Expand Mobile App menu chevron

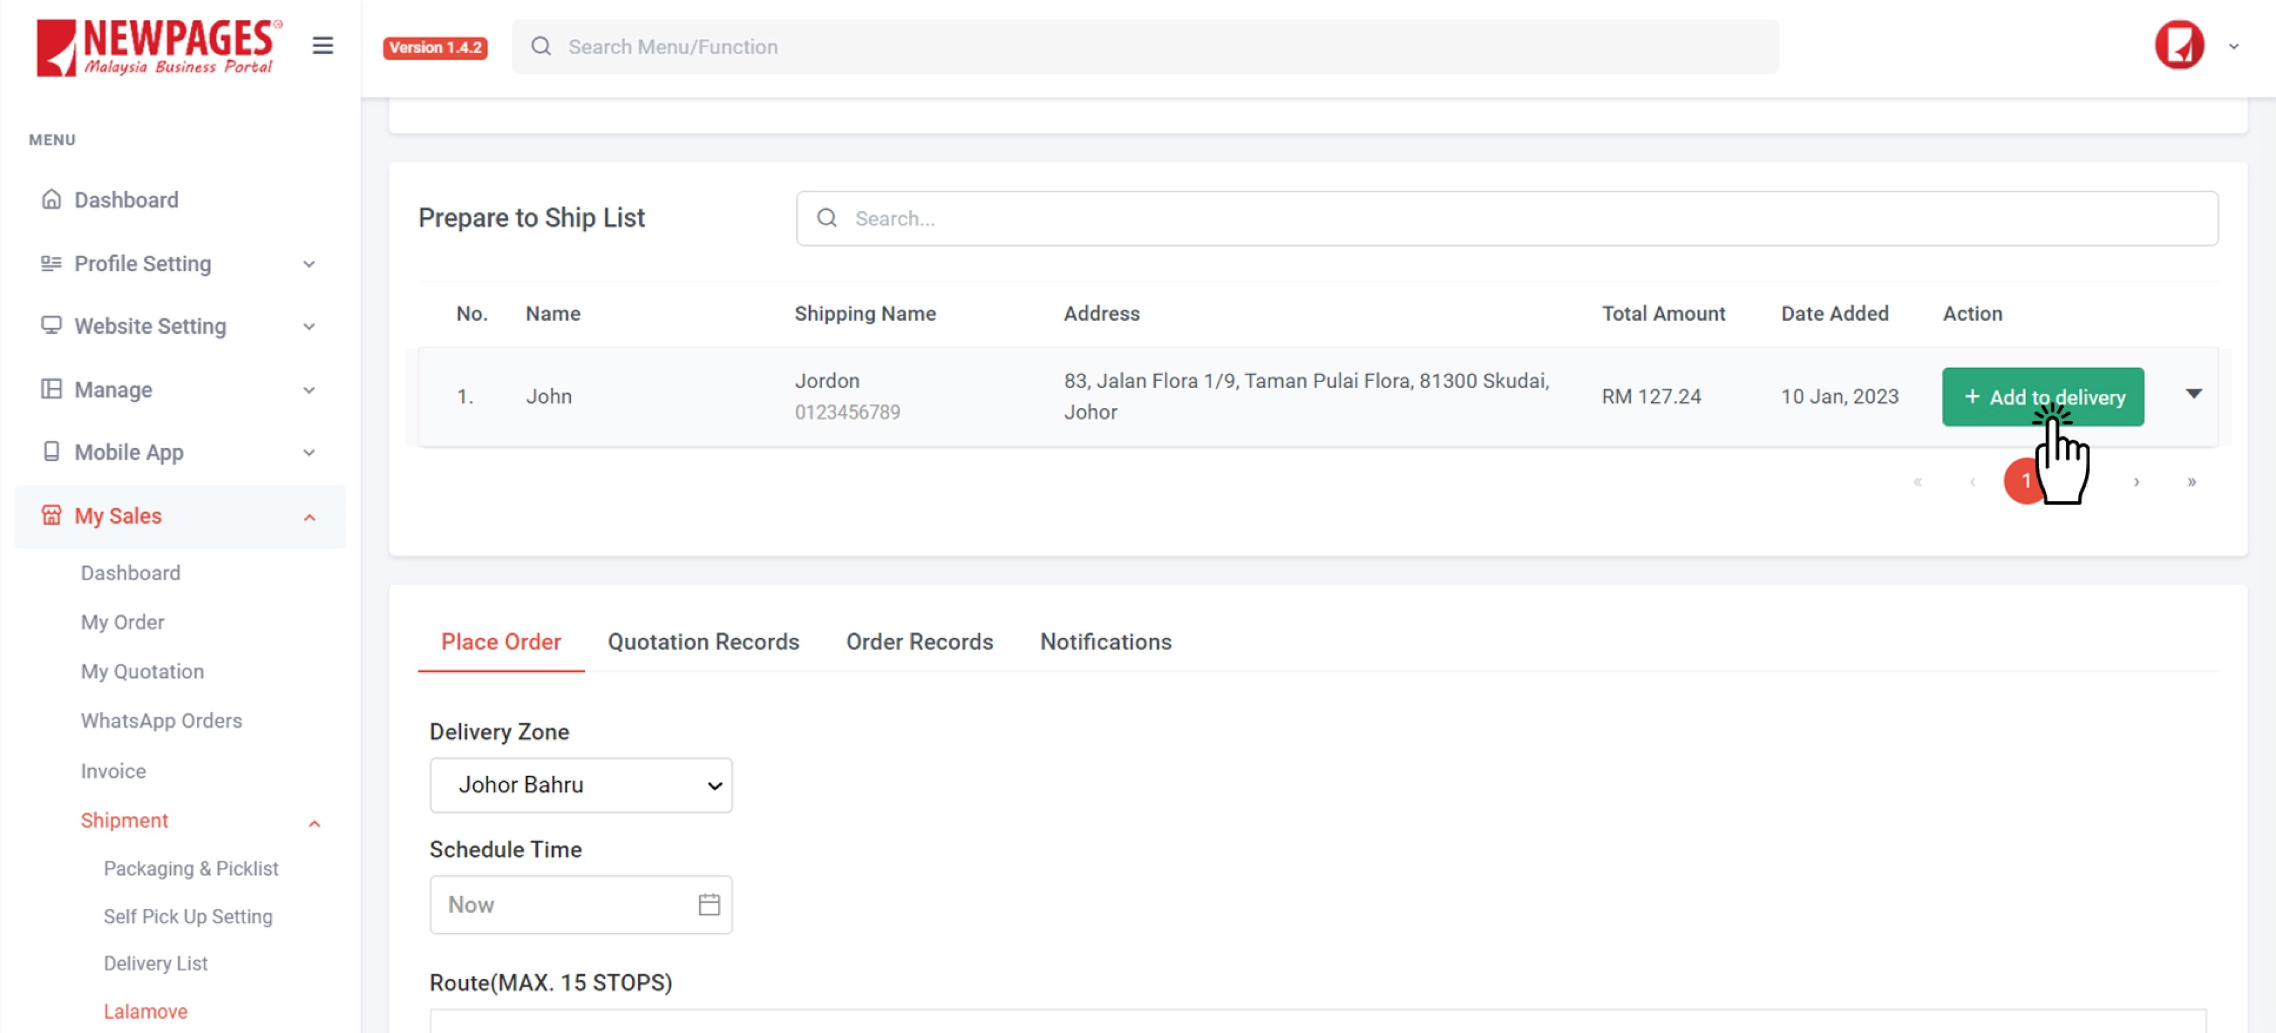pyautogui.click(x=309, y=453)
